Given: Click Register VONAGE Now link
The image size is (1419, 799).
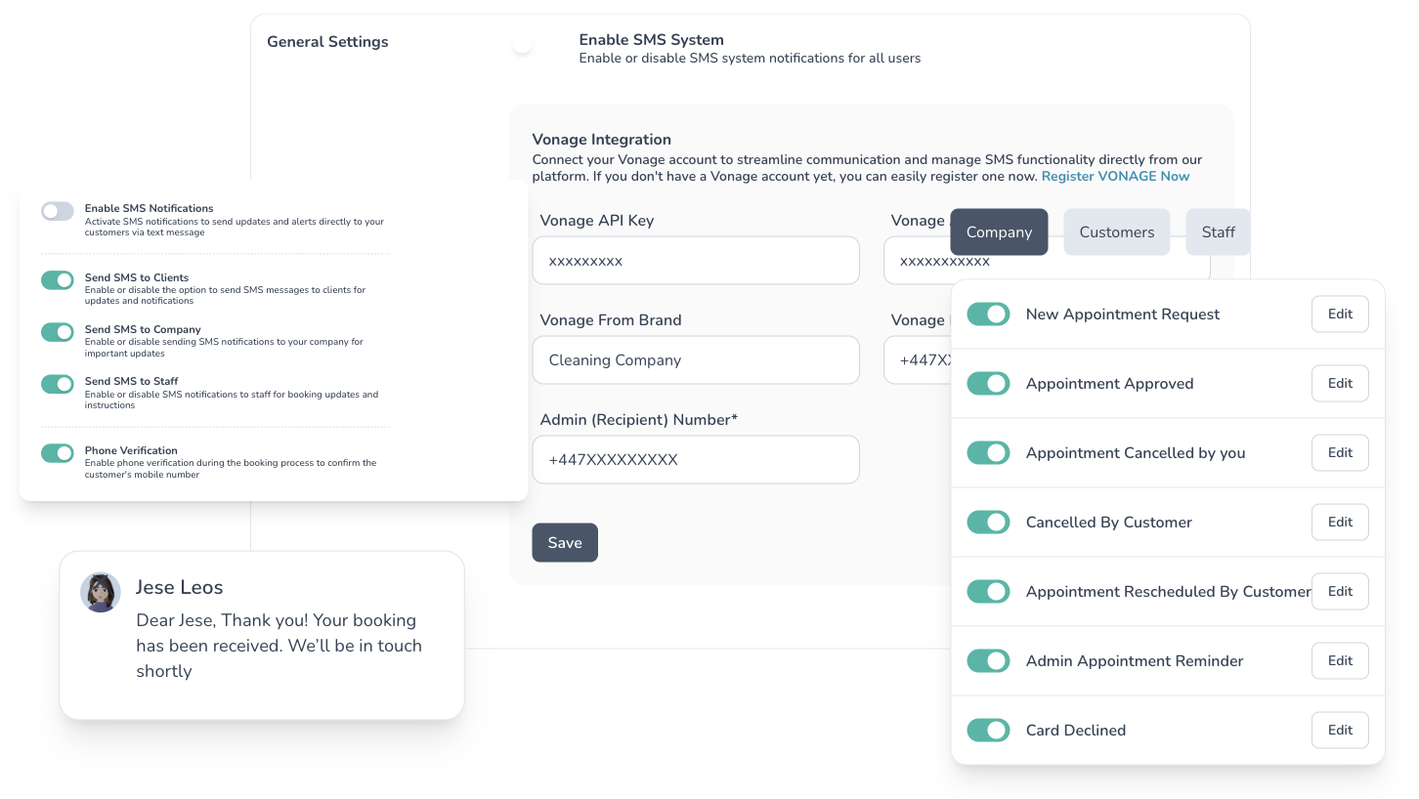Looking at the screenshot, I should click(1115, 177).
